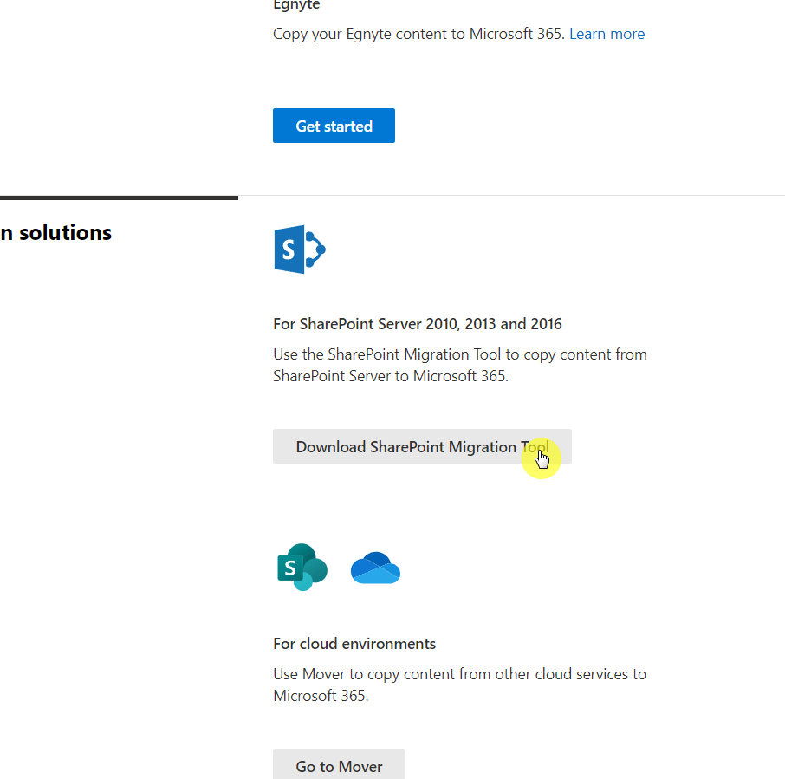
Task: Open the Egnyte Learn more link
Action: (x=607, y=34)
